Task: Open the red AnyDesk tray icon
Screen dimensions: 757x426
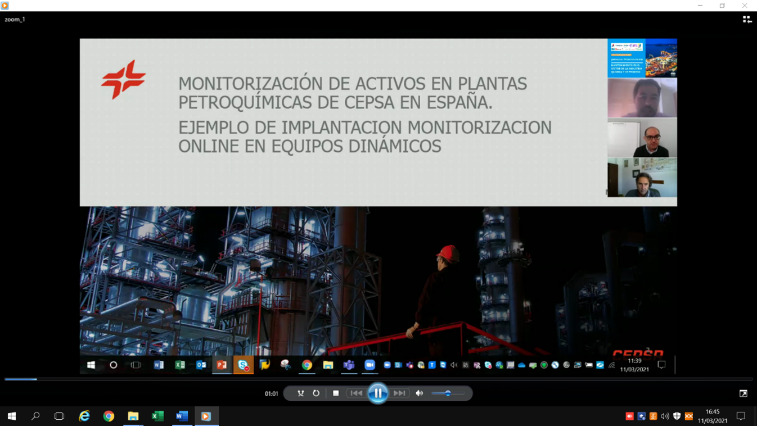Action: pyautogui.click(x=629, y=416)
